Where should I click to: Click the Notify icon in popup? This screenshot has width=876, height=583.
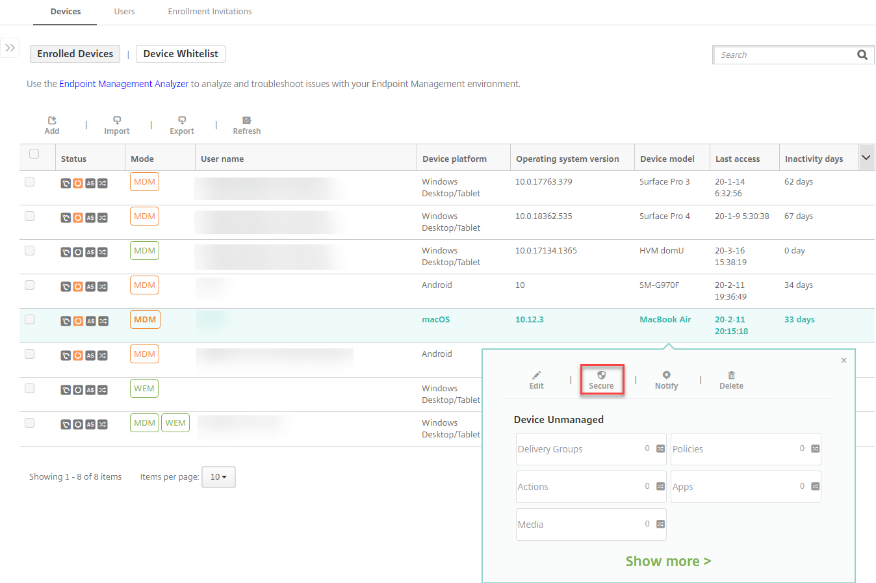click(666, 376)
